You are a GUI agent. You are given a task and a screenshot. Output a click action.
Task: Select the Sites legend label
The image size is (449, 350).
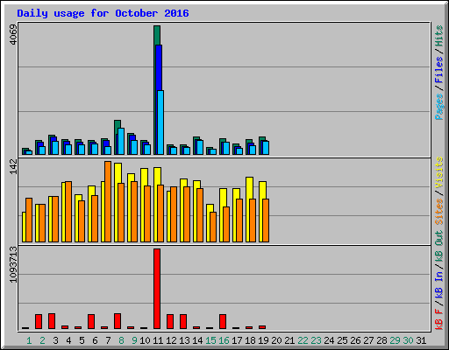coord(438,212)
